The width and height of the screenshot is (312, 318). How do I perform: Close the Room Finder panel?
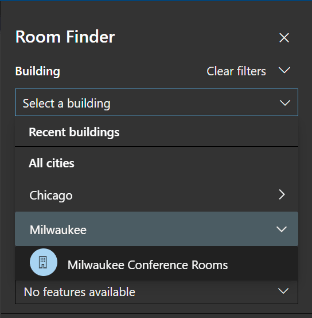coord(284,38)
